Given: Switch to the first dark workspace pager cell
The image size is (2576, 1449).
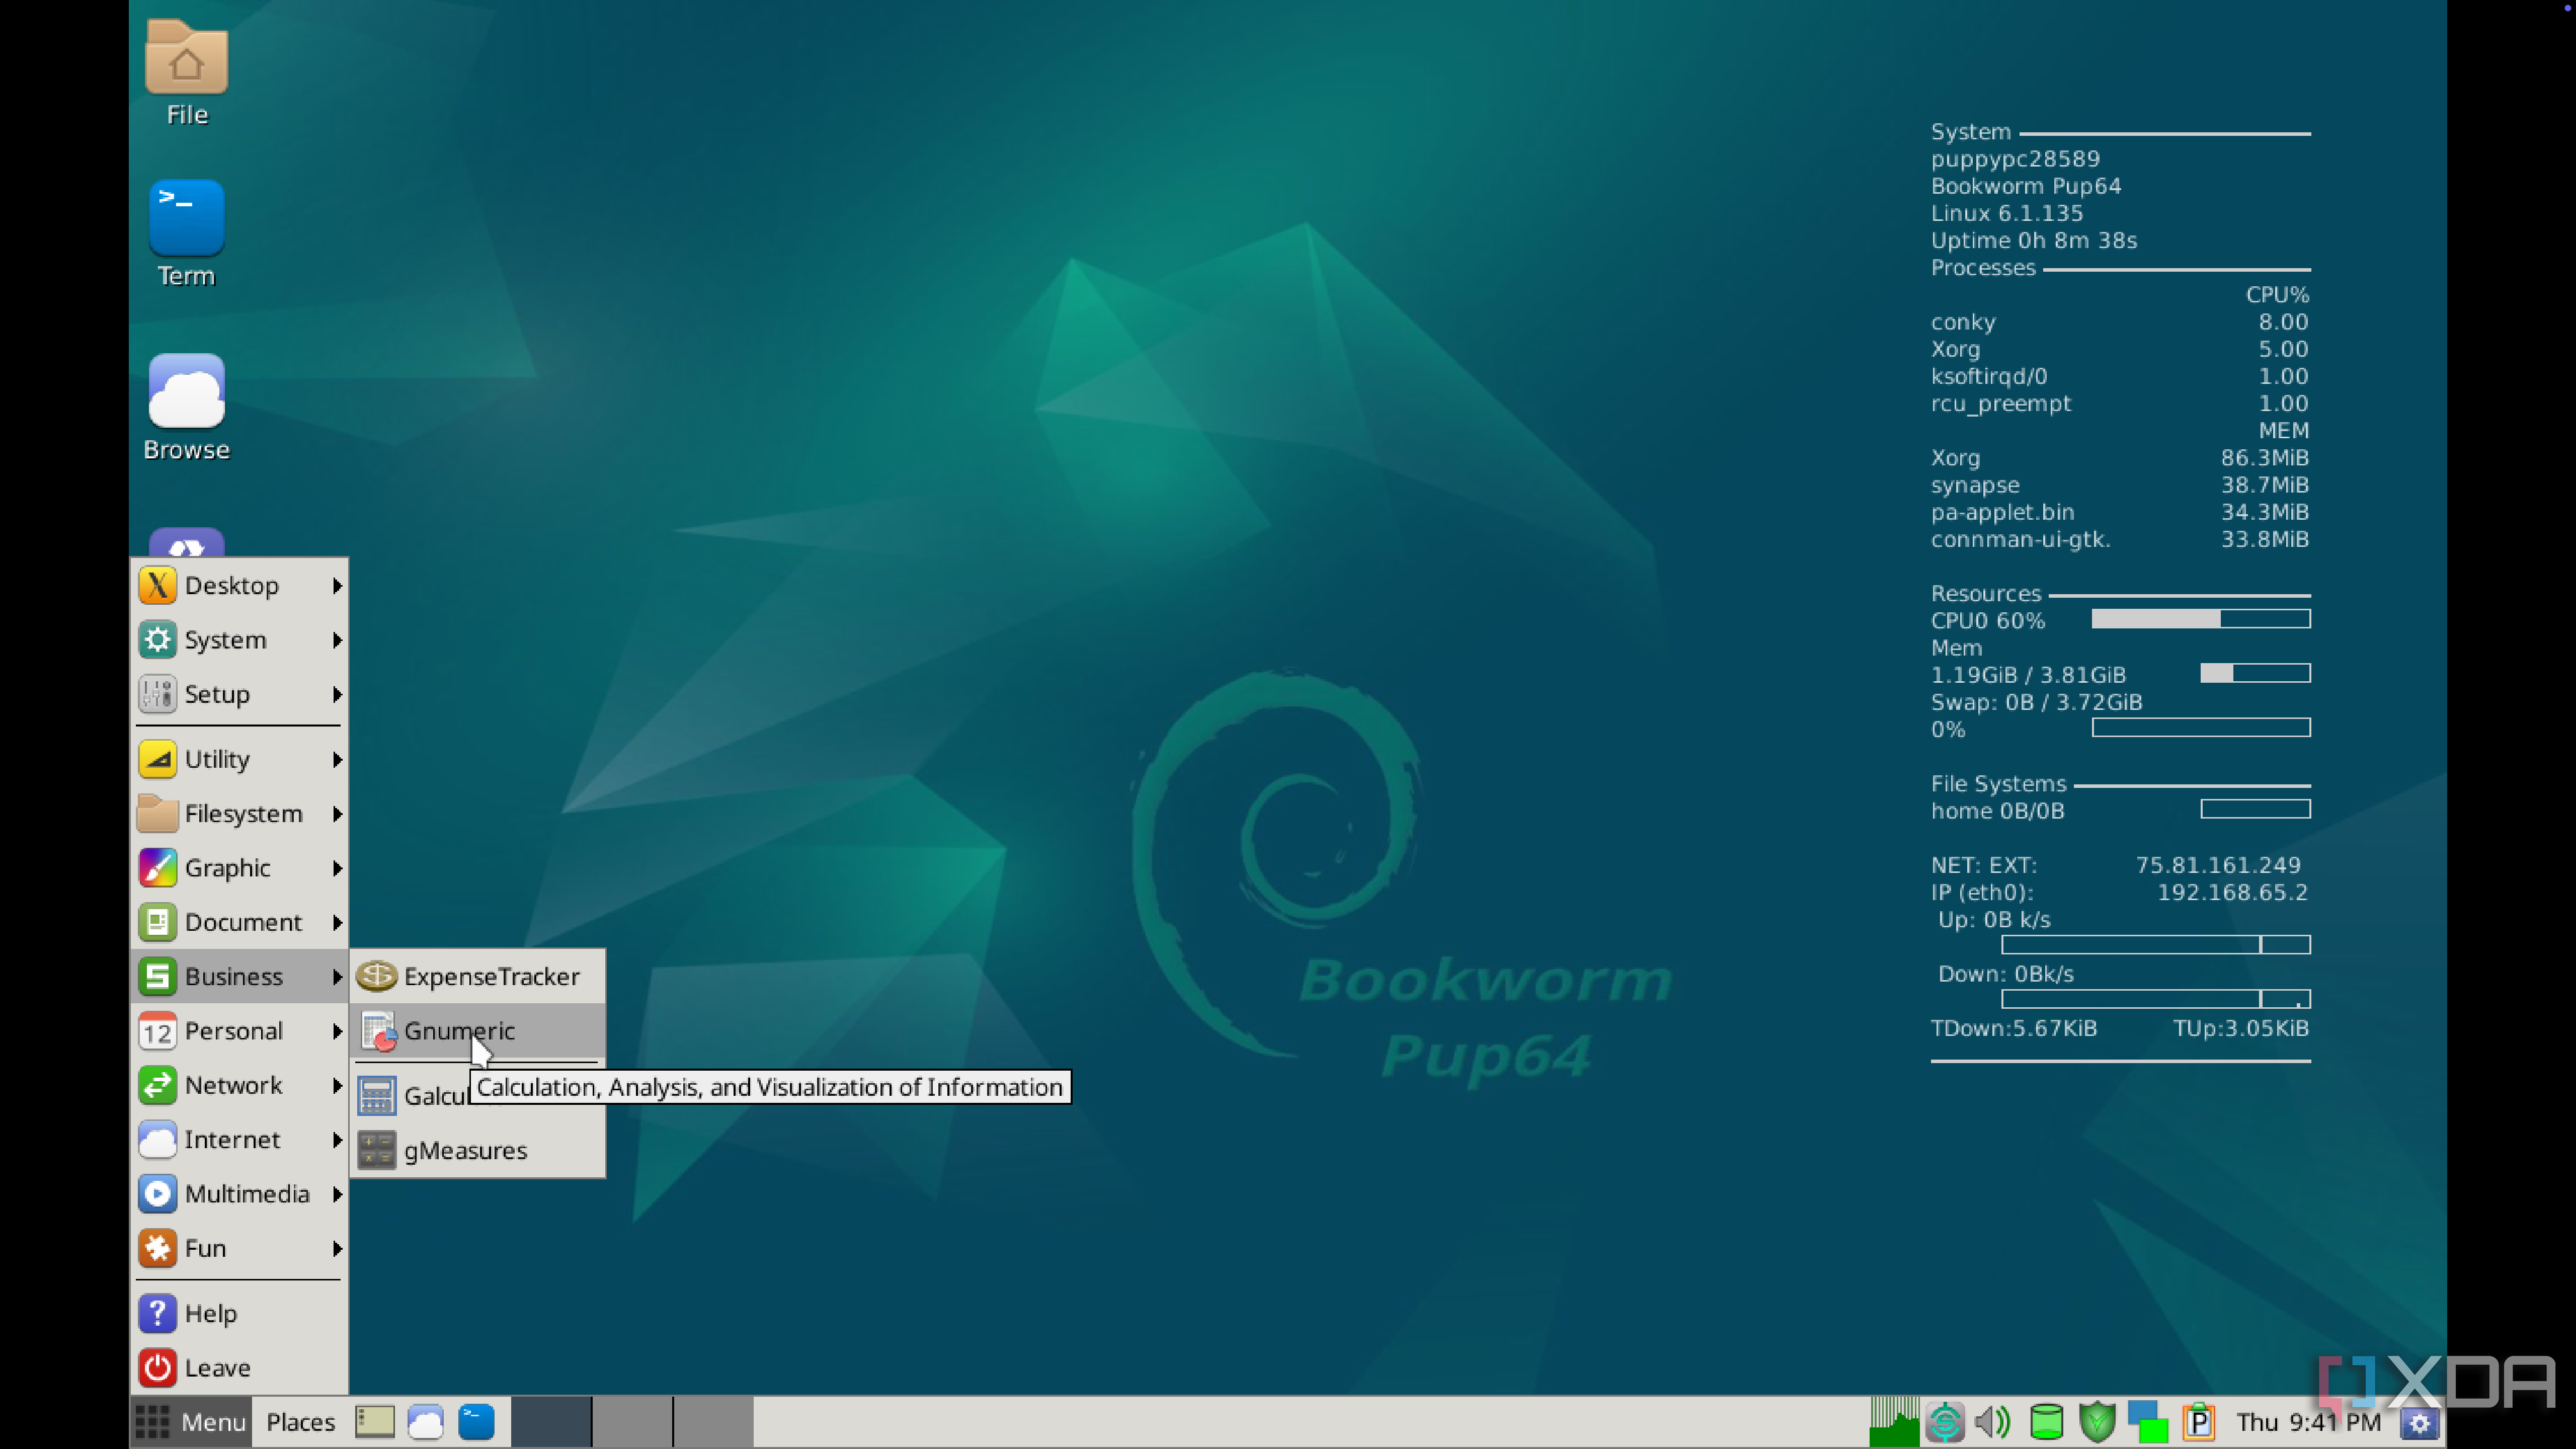Looking at the screenshot, I should 551,1421.
